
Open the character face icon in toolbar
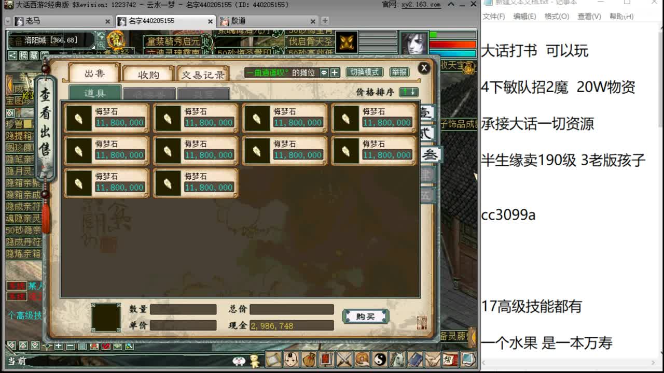coord(292,359)
